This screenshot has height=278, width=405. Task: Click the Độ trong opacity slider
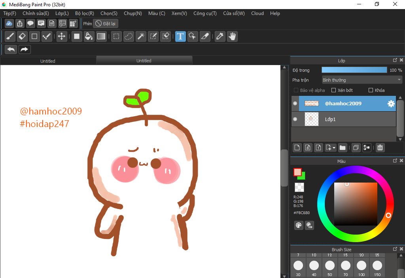[354, 70]
